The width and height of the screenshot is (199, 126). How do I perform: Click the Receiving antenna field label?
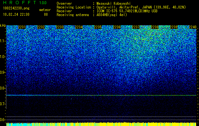73,15
